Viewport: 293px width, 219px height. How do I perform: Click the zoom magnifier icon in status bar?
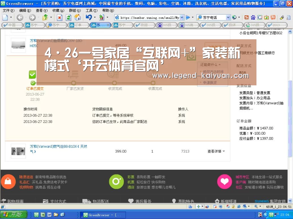pyautogui.click(x=256, y=207)
